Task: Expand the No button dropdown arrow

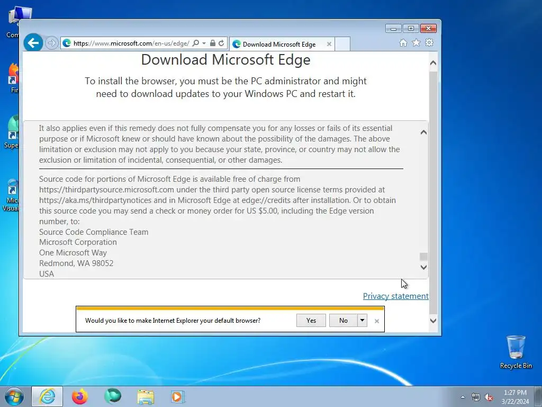Action: 362,321
